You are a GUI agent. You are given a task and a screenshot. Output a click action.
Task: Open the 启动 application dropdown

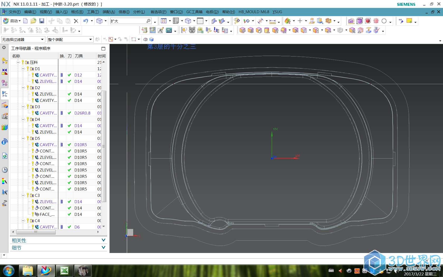(x=12, y=21)
